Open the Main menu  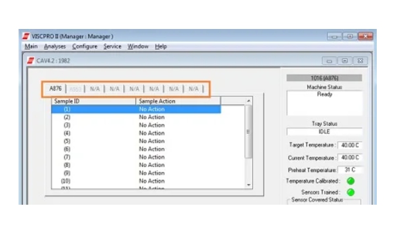[31, 46]
